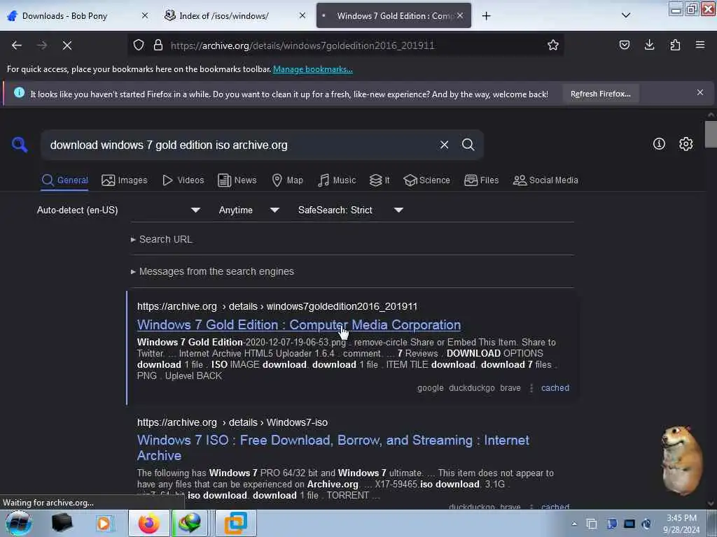Open the info circle icon near settings

click(659, 144)
